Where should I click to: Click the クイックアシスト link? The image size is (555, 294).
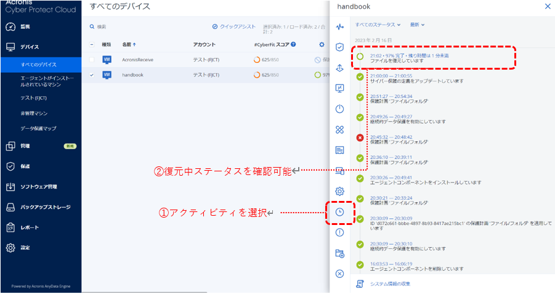click(234, 27)
